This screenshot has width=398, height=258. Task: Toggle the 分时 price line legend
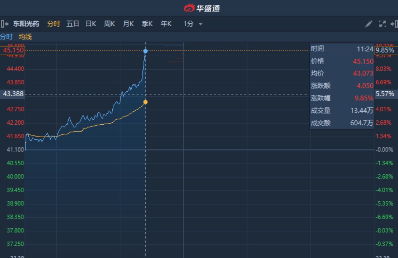6,37
